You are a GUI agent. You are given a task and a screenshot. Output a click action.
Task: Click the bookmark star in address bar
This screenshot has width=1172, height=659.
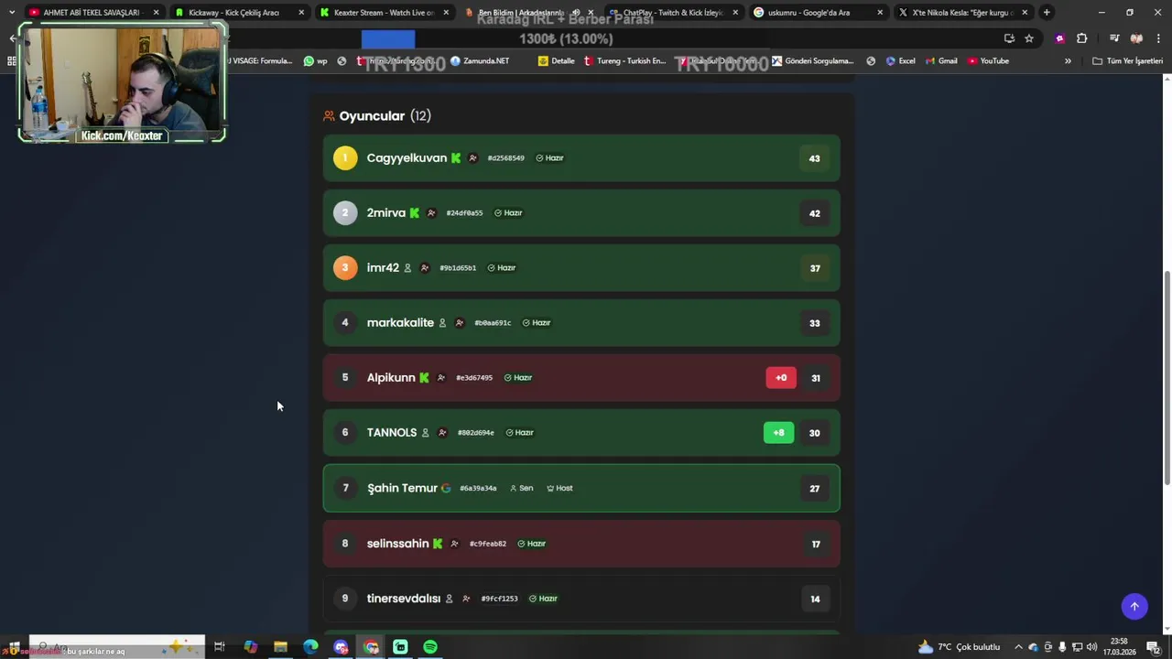point(1029,38)
